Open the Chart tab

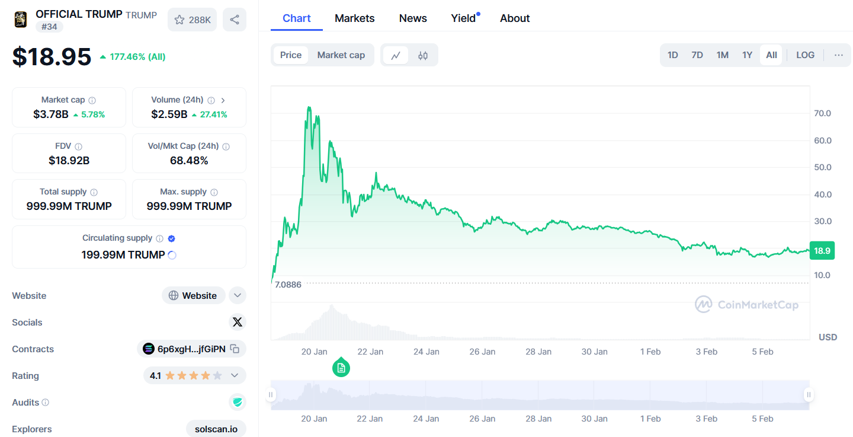(297, 18)
